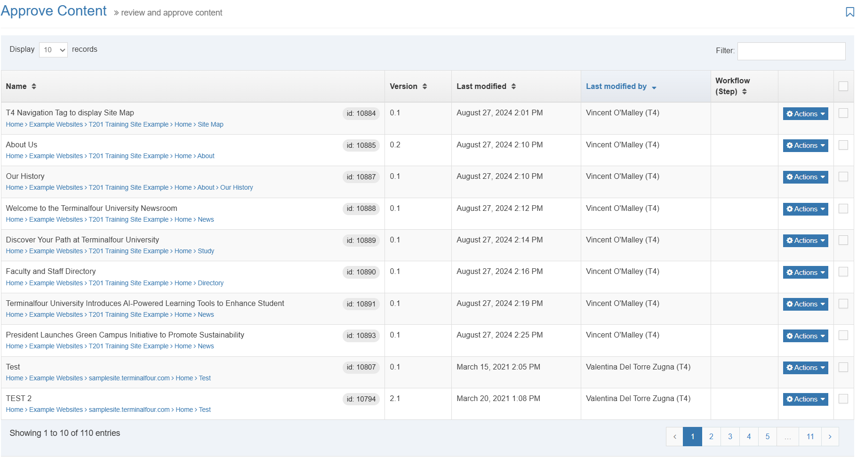Sort by Workflow (Step) column icon
857x458 pixels.
pos(745,92)
